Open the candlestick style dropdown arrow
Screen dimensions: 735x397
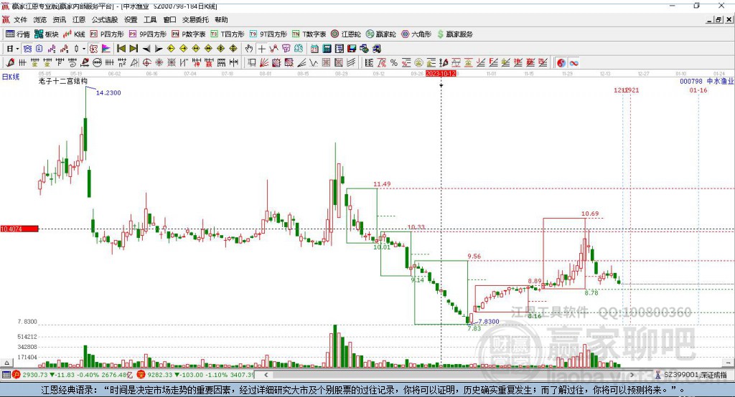(84, 48)
